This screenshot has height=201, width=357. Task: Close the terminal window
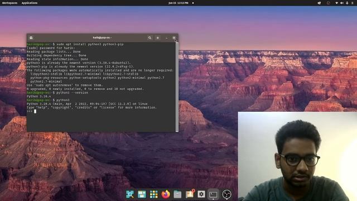(174, 38)
